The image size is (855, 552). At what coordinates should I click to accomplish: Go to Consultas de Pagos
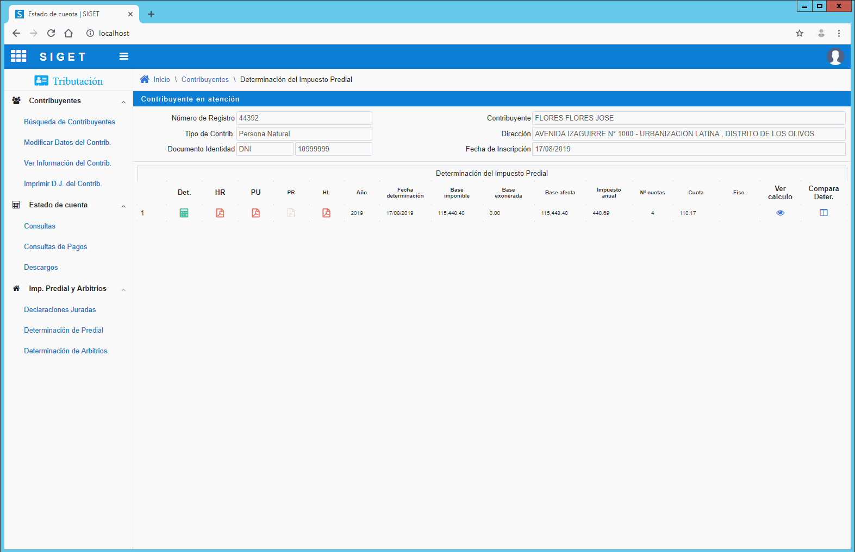(55, 246)
